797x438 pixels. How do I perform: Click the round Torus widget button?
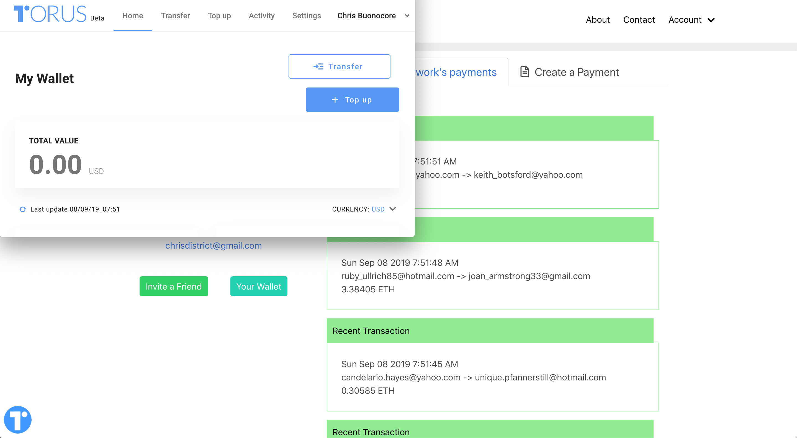18,419
